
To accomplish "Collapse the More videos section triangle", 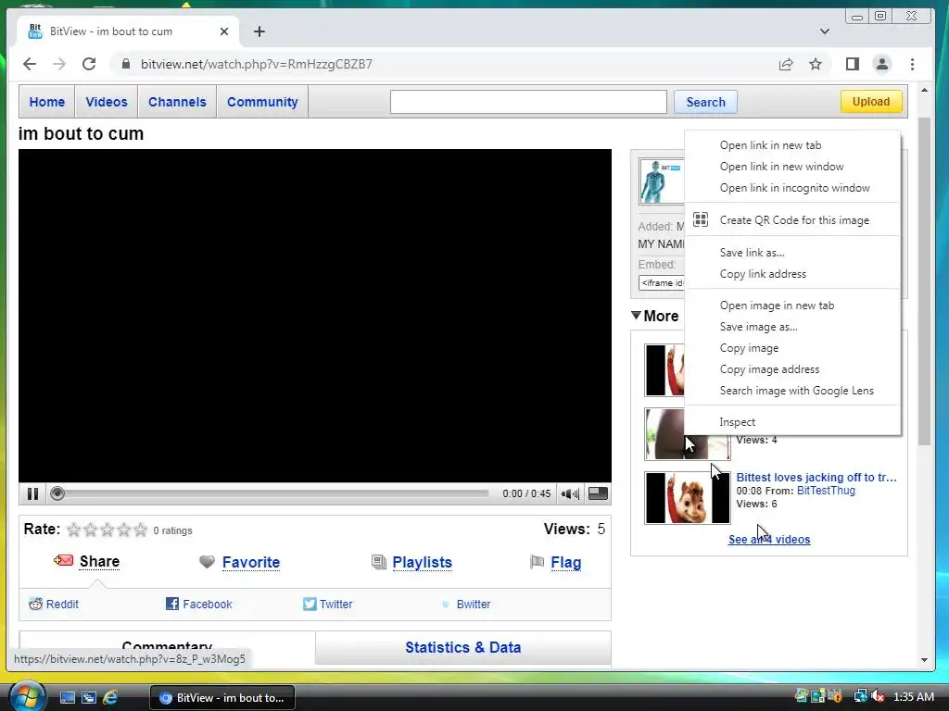I will pos(636,316).
